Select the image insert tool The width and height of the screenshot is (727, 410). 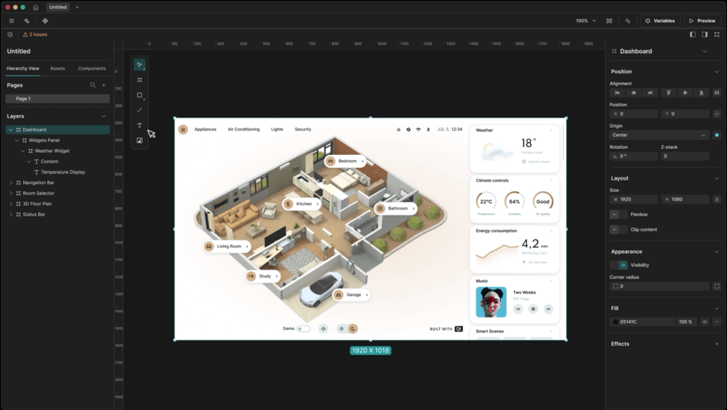pos(140,140)
